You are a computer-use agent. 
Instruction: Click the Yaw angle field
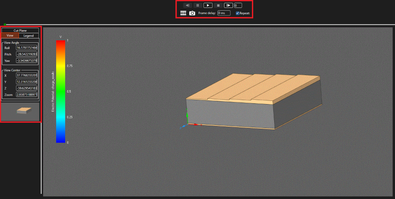tap(27, 61)
